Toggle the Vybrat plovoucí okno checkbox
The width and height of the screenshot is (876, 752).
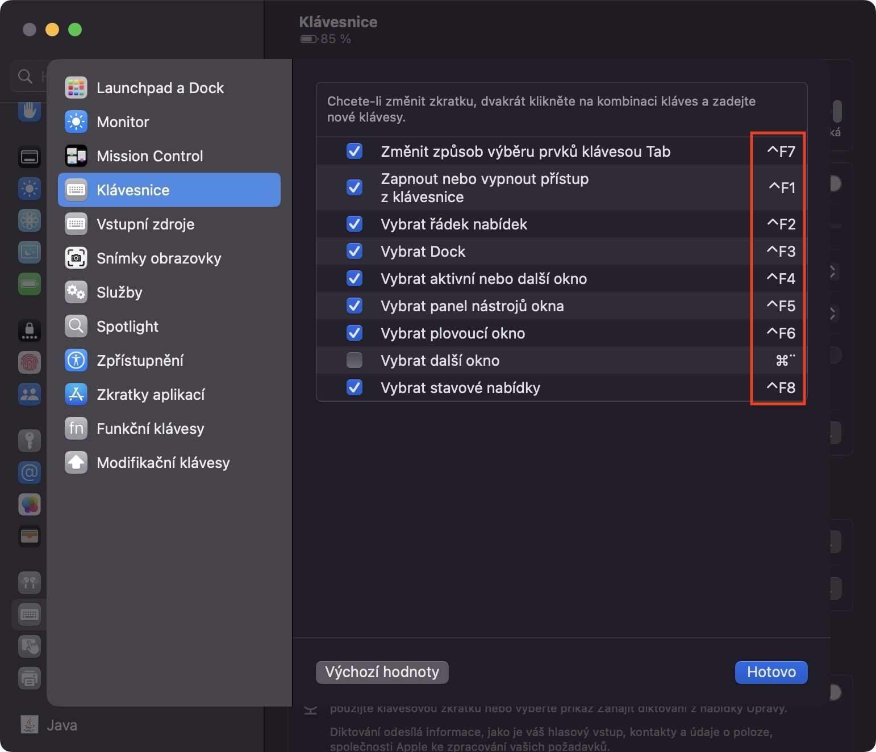pos(354,333)
